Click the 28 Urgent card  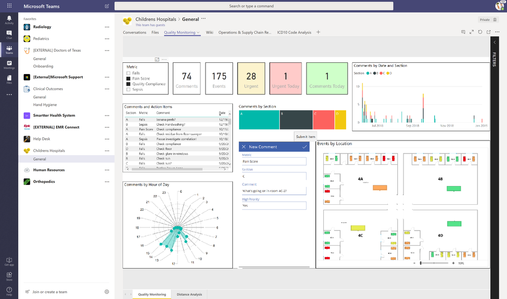coord(251,79)
